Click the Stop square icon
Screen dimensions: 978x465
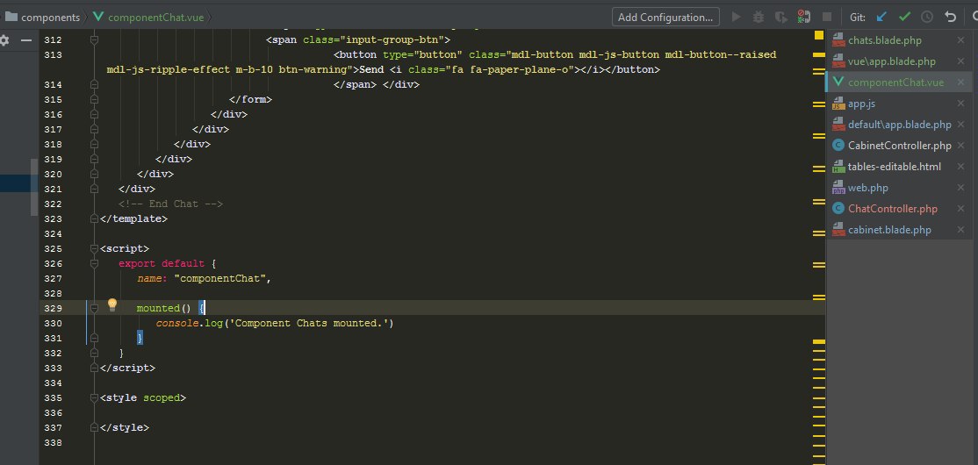tap(827, 17)
